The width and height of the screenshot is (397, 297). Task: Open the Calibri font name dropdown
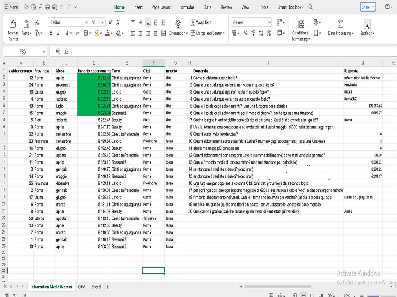click(x=86, y=22)
